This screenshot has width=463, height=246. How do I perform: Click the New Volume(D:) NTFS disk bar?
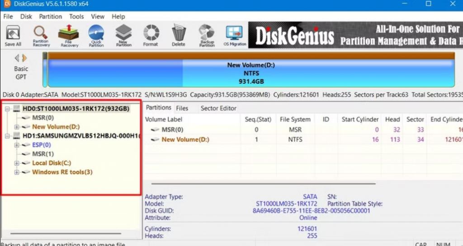(x=251, y=73)
